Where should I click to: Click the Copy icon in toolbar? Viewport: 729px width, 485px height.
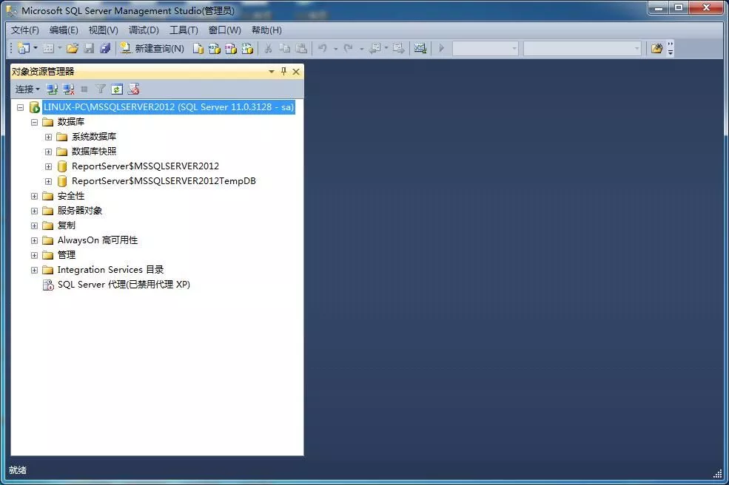click(284, 48)
